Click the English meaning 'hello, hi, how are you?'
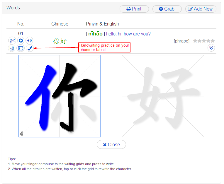 click(128, 34)
